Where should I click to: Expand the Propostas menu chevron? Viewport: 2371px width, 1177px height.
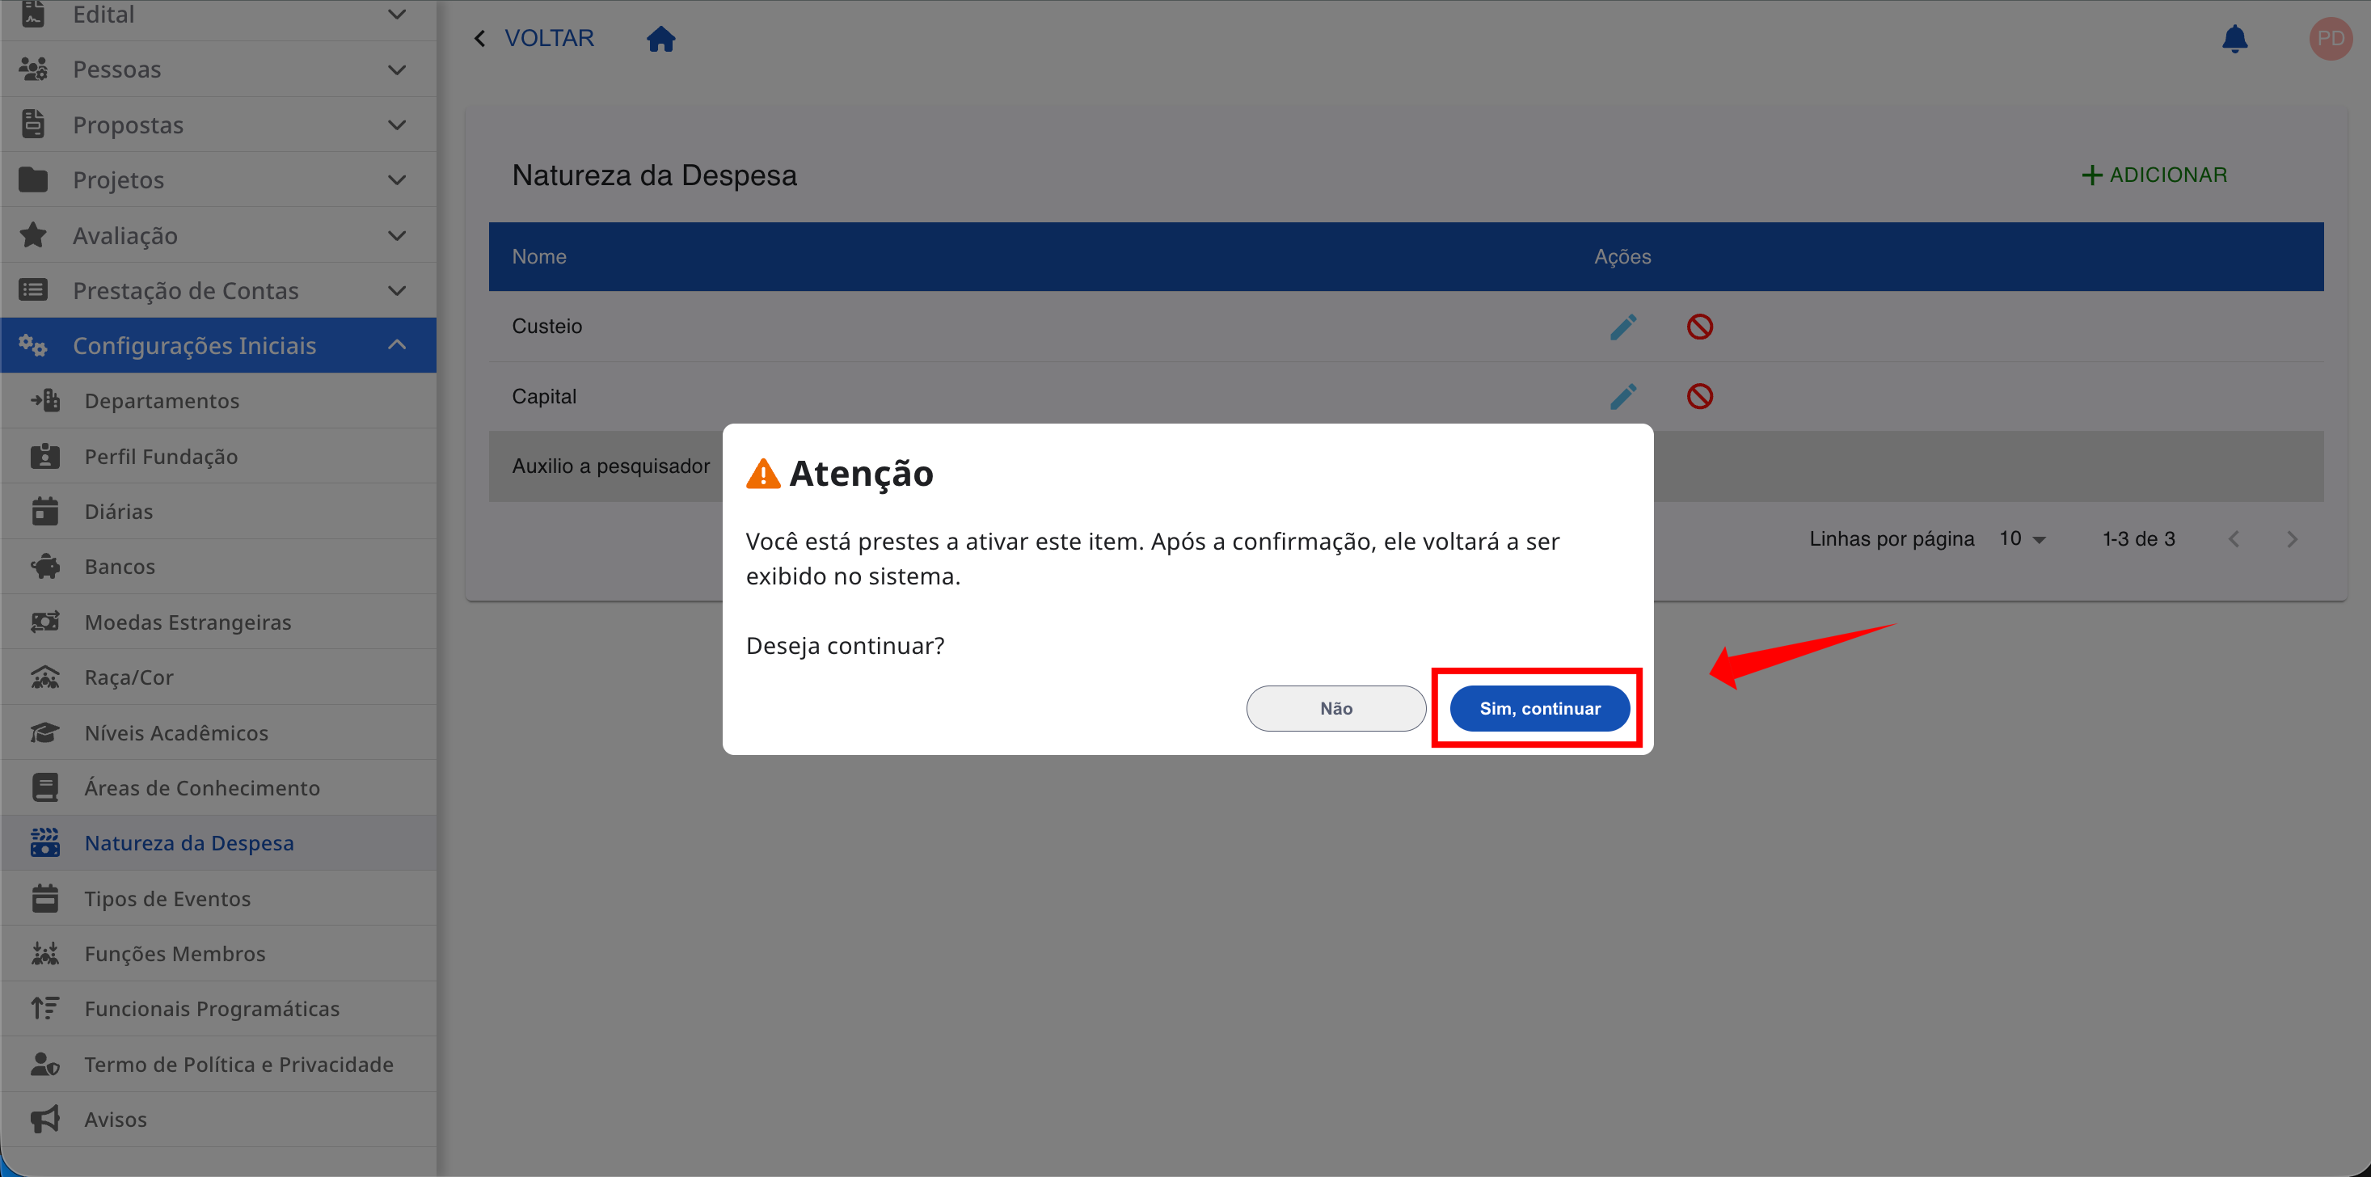point(397,125)
